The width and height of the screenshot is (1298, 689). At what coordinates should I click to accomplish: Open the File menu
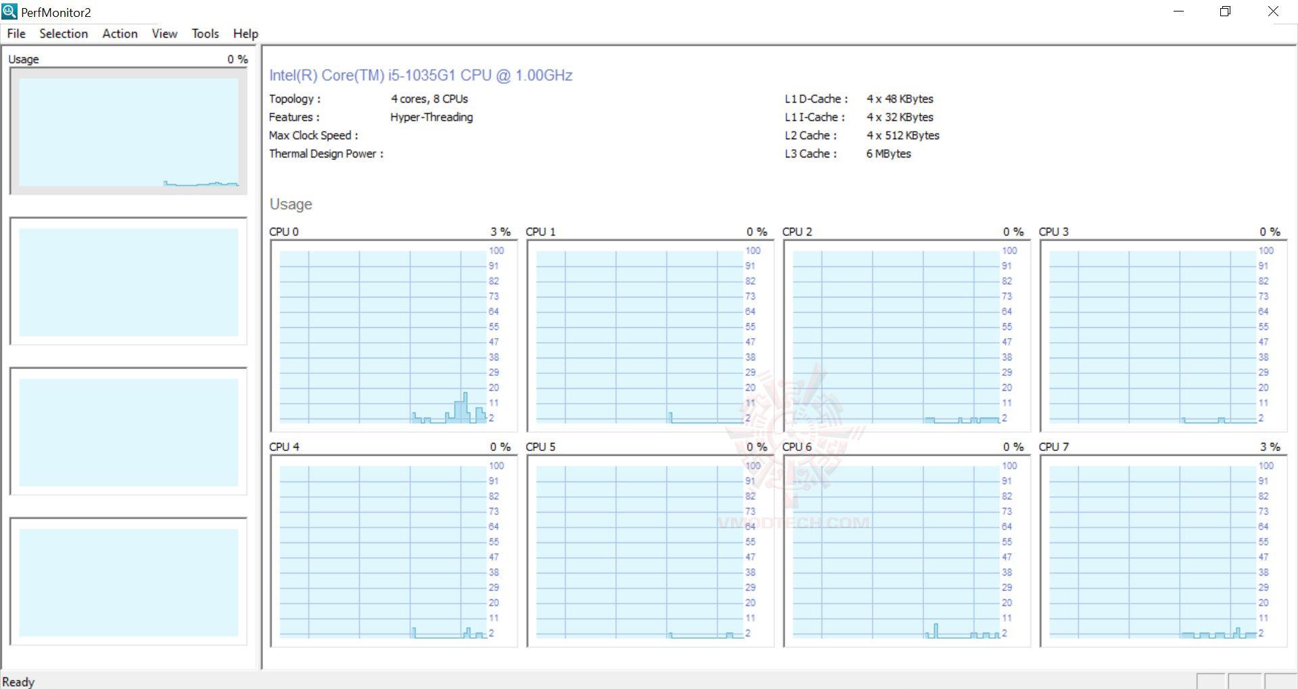tap(16, 34)
